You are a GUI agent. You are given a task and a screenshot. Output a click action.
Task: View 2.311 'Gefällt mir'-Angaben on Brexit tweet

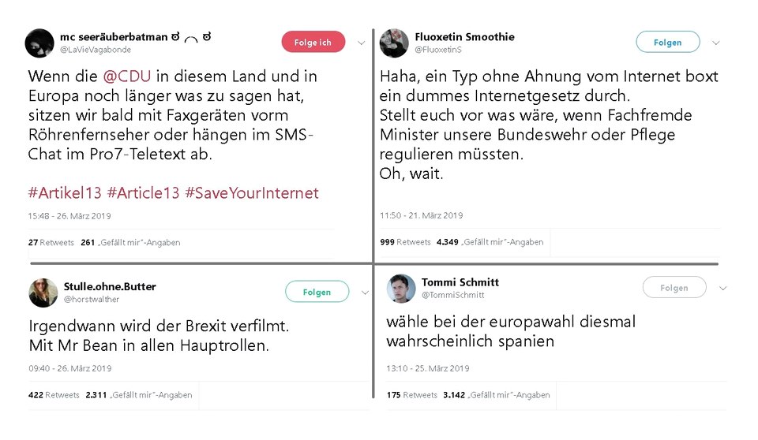[139, 395]
